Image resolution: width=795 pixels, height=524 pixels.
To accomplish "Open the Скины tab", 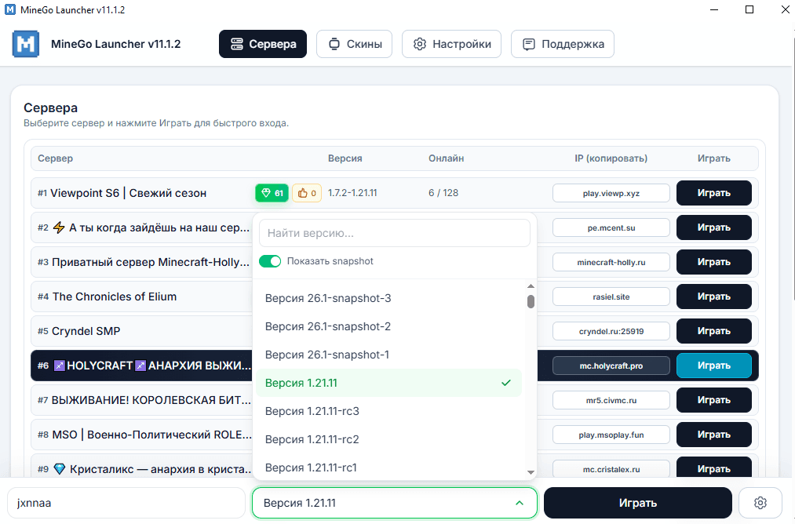I will [354, 44].
